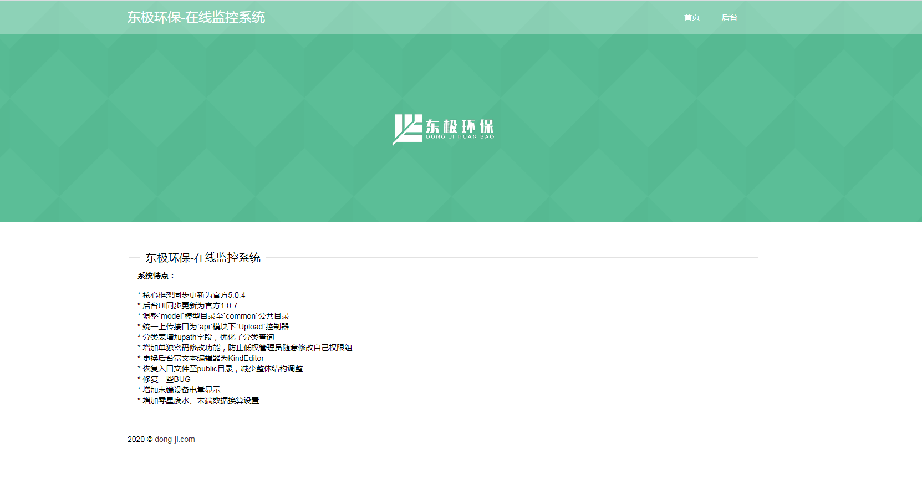This screenshot has height=499, width=922.
Task: Select line 恢复入口文件至public目录
Action: tap(220, 369)
